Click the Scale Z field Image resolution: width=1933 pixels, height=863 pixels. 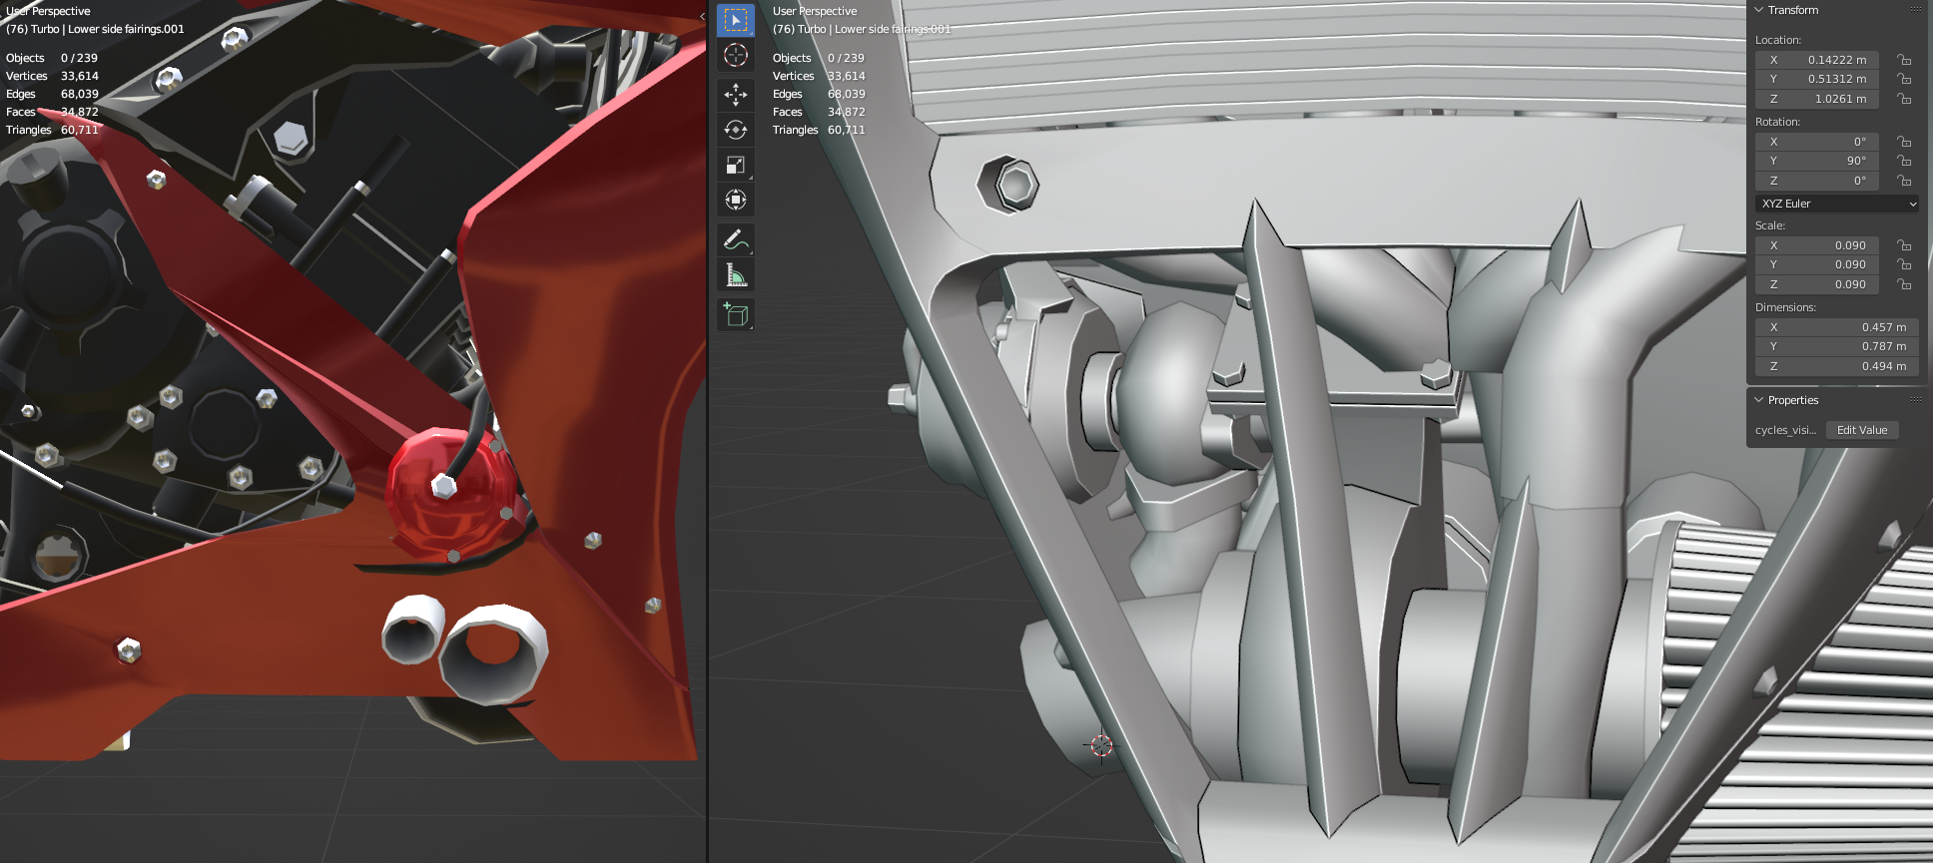(1817, 284)
